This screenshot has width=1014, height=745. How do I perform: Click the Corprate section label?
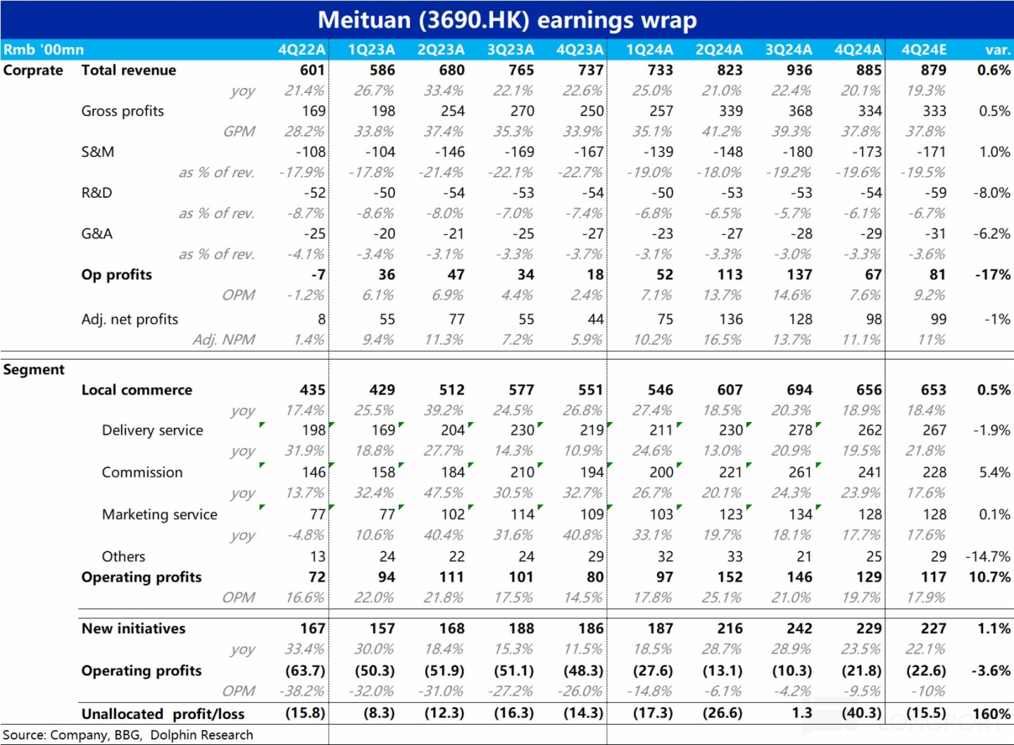coord(33,70)
